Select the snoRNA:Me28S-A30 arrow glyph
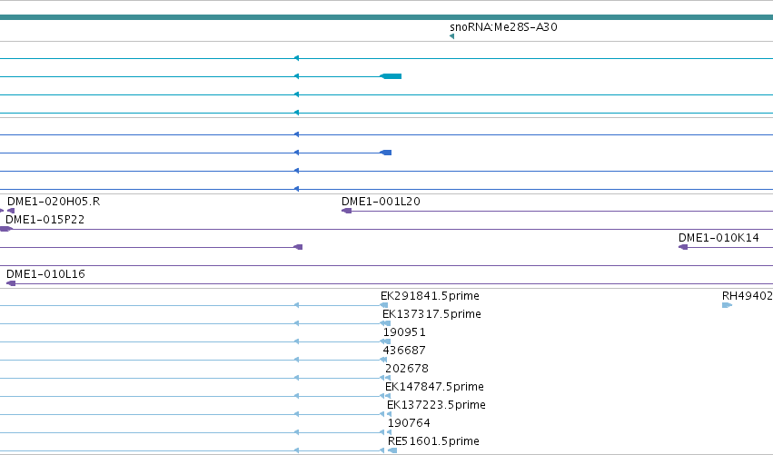This screenshot has height=455, width=773. pos(451,36)
